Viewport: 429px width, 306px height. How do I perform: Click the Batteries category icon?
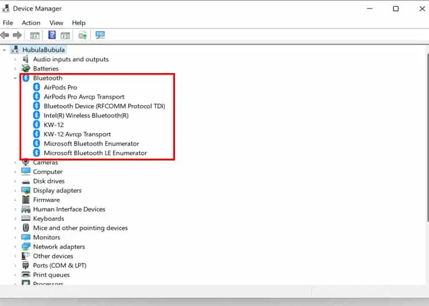pos(26,69)
